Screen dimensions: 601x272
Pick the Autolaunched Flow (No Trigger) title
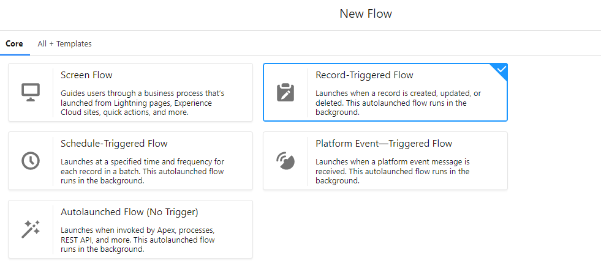coord(129,212)
